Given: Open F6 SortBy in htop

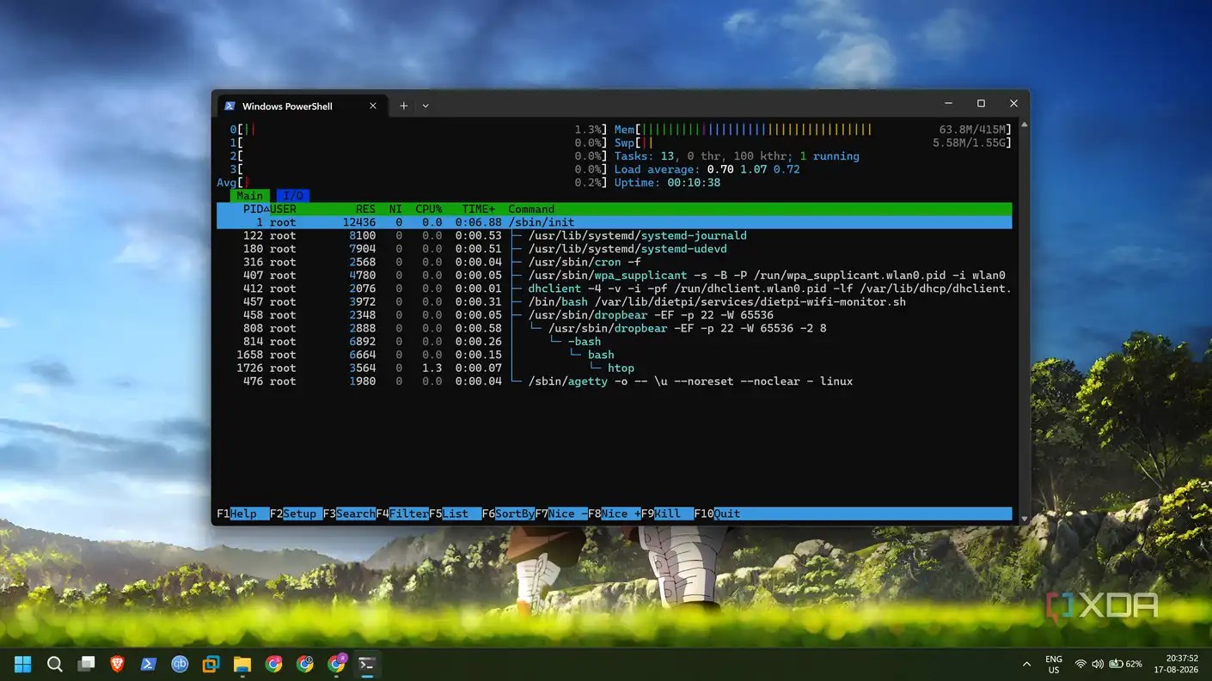Looking at the screenshot, I should 508,514.
